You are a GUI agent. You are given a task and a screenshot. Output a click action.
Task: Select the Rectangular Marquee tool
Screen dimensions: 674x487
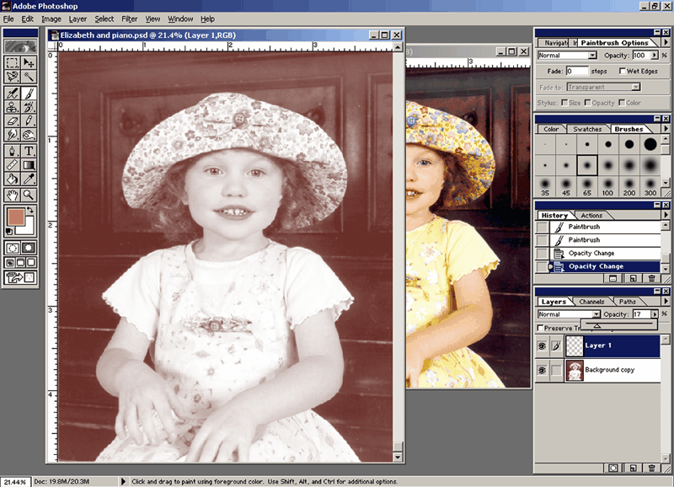point(12,62)
